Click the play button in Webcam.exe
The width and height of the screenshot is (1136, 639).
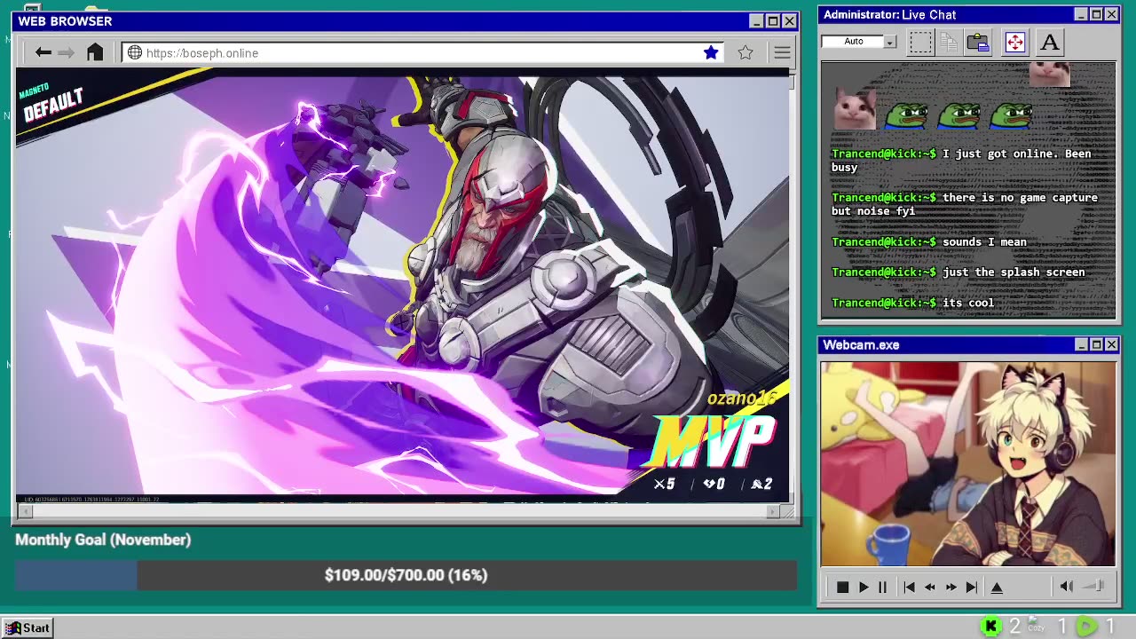tap(863, 588)
